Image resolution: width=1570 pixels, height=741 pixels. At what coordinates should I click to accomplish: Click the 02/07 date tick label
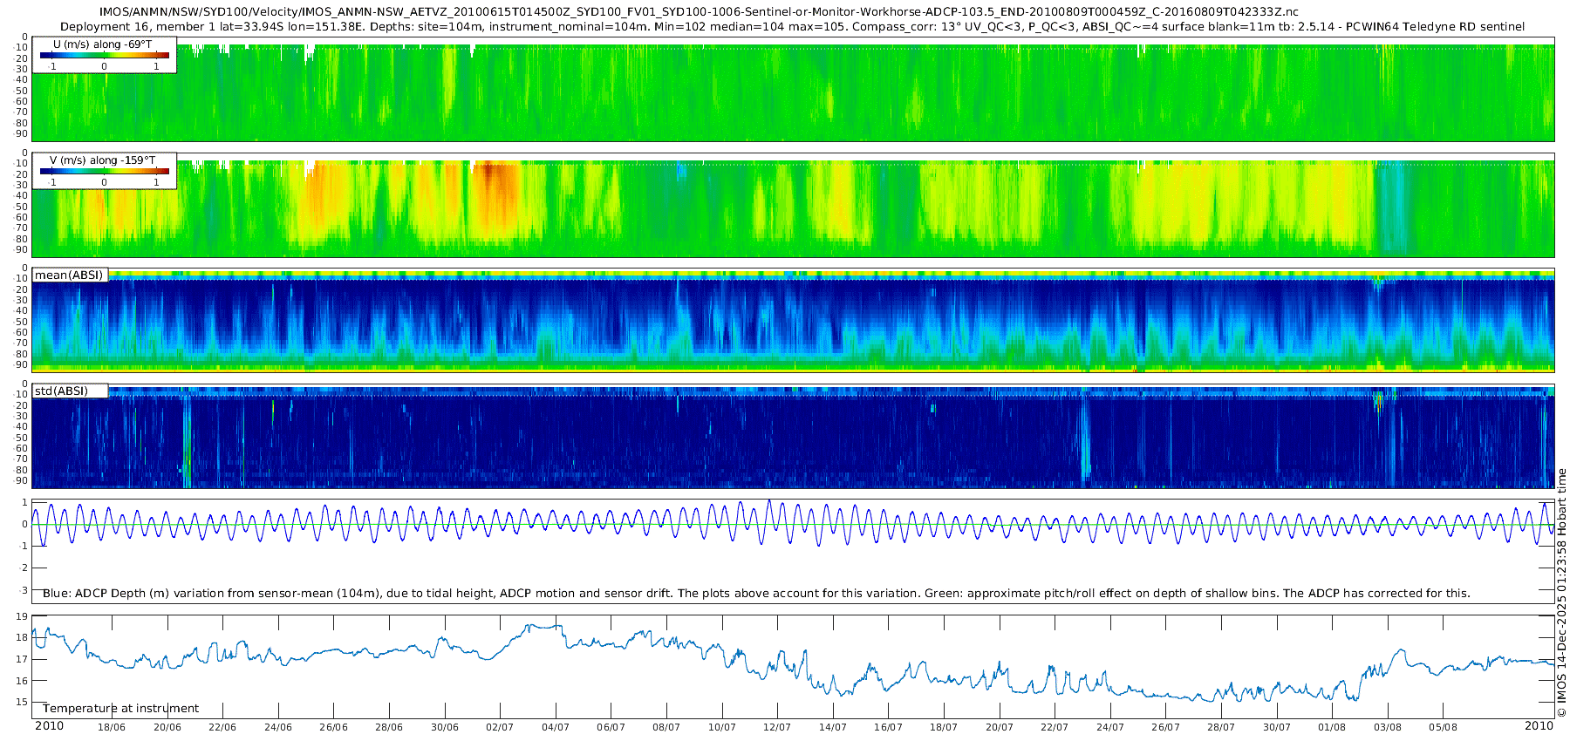click(500, 727)
